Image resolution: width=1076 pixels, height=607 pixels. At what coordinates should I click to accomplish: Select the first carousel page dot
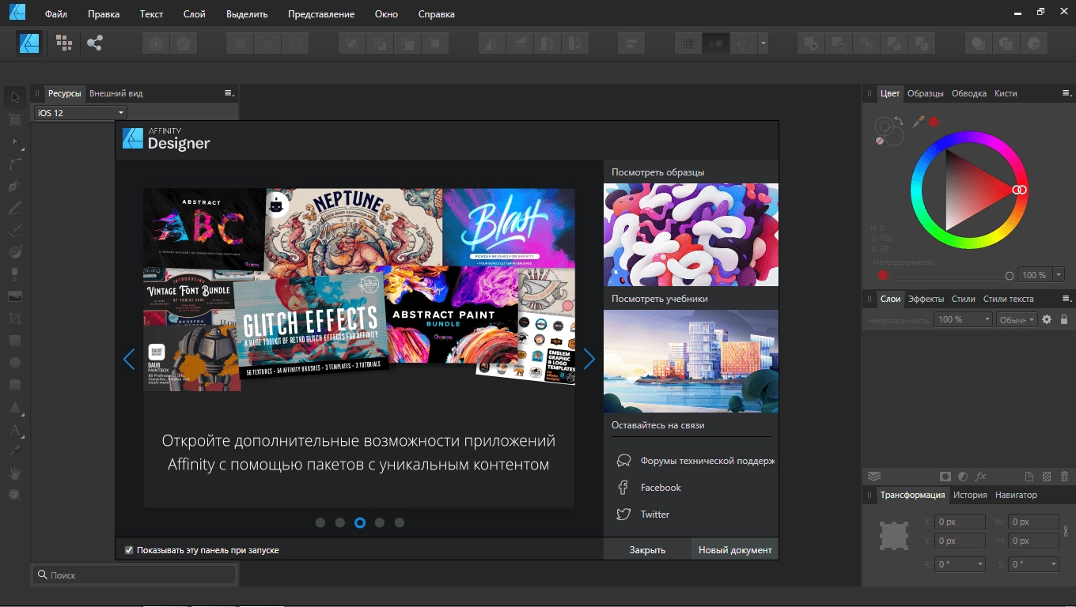pyautogui.click(x=320, y=522)
